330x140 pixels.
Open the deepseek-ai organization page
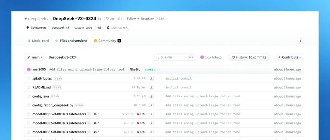coord(39,19)
